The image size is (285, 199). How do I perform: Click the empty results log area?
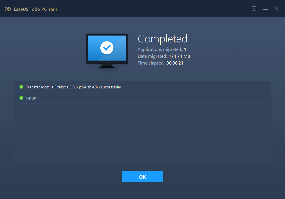click(x=142, y=134)
